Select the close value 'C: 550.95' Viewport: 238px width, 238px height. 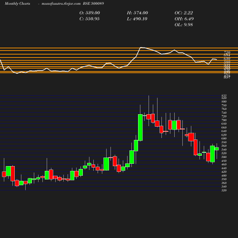[x=89, y=19]
